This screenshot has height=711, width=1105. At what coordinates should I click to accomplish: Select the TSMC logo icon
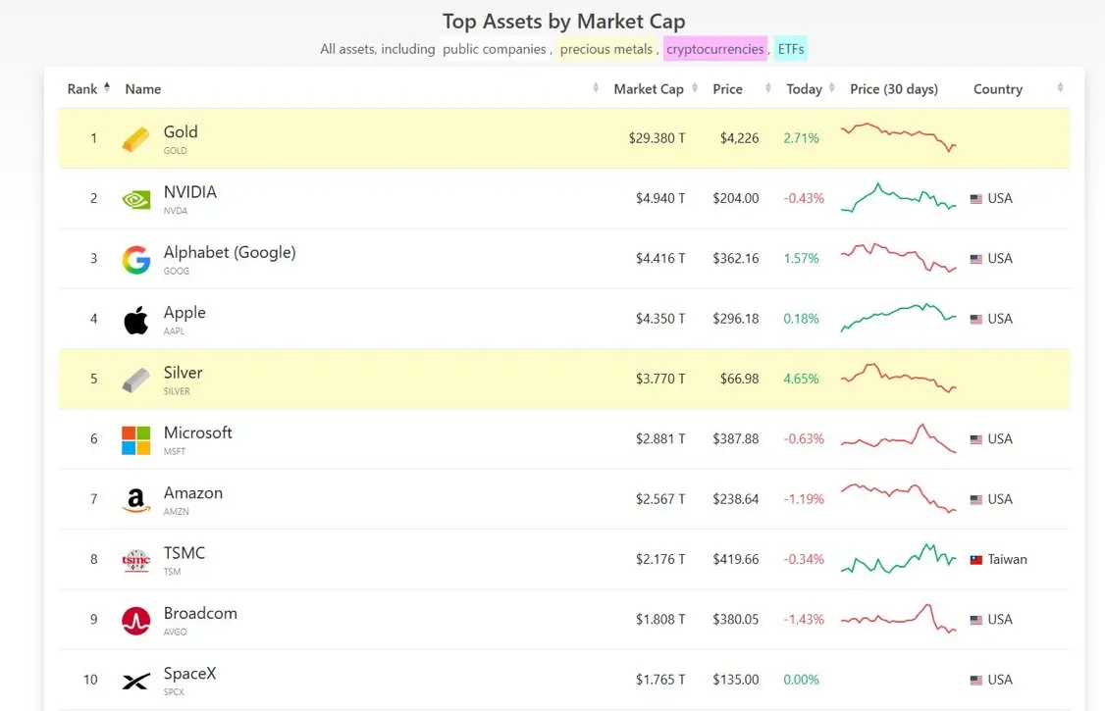(136, 561)
